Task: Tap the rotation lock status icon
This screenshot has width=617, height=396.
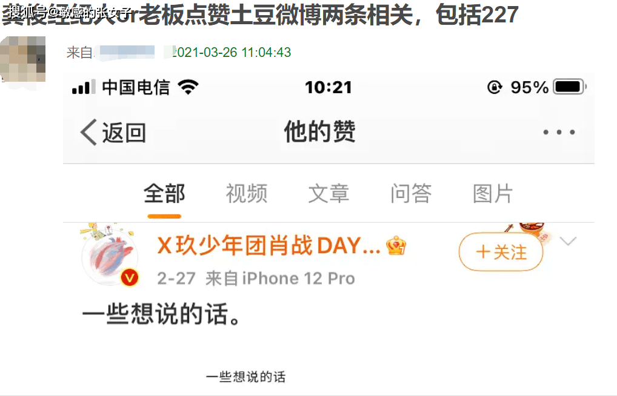Action: (494, 87)
